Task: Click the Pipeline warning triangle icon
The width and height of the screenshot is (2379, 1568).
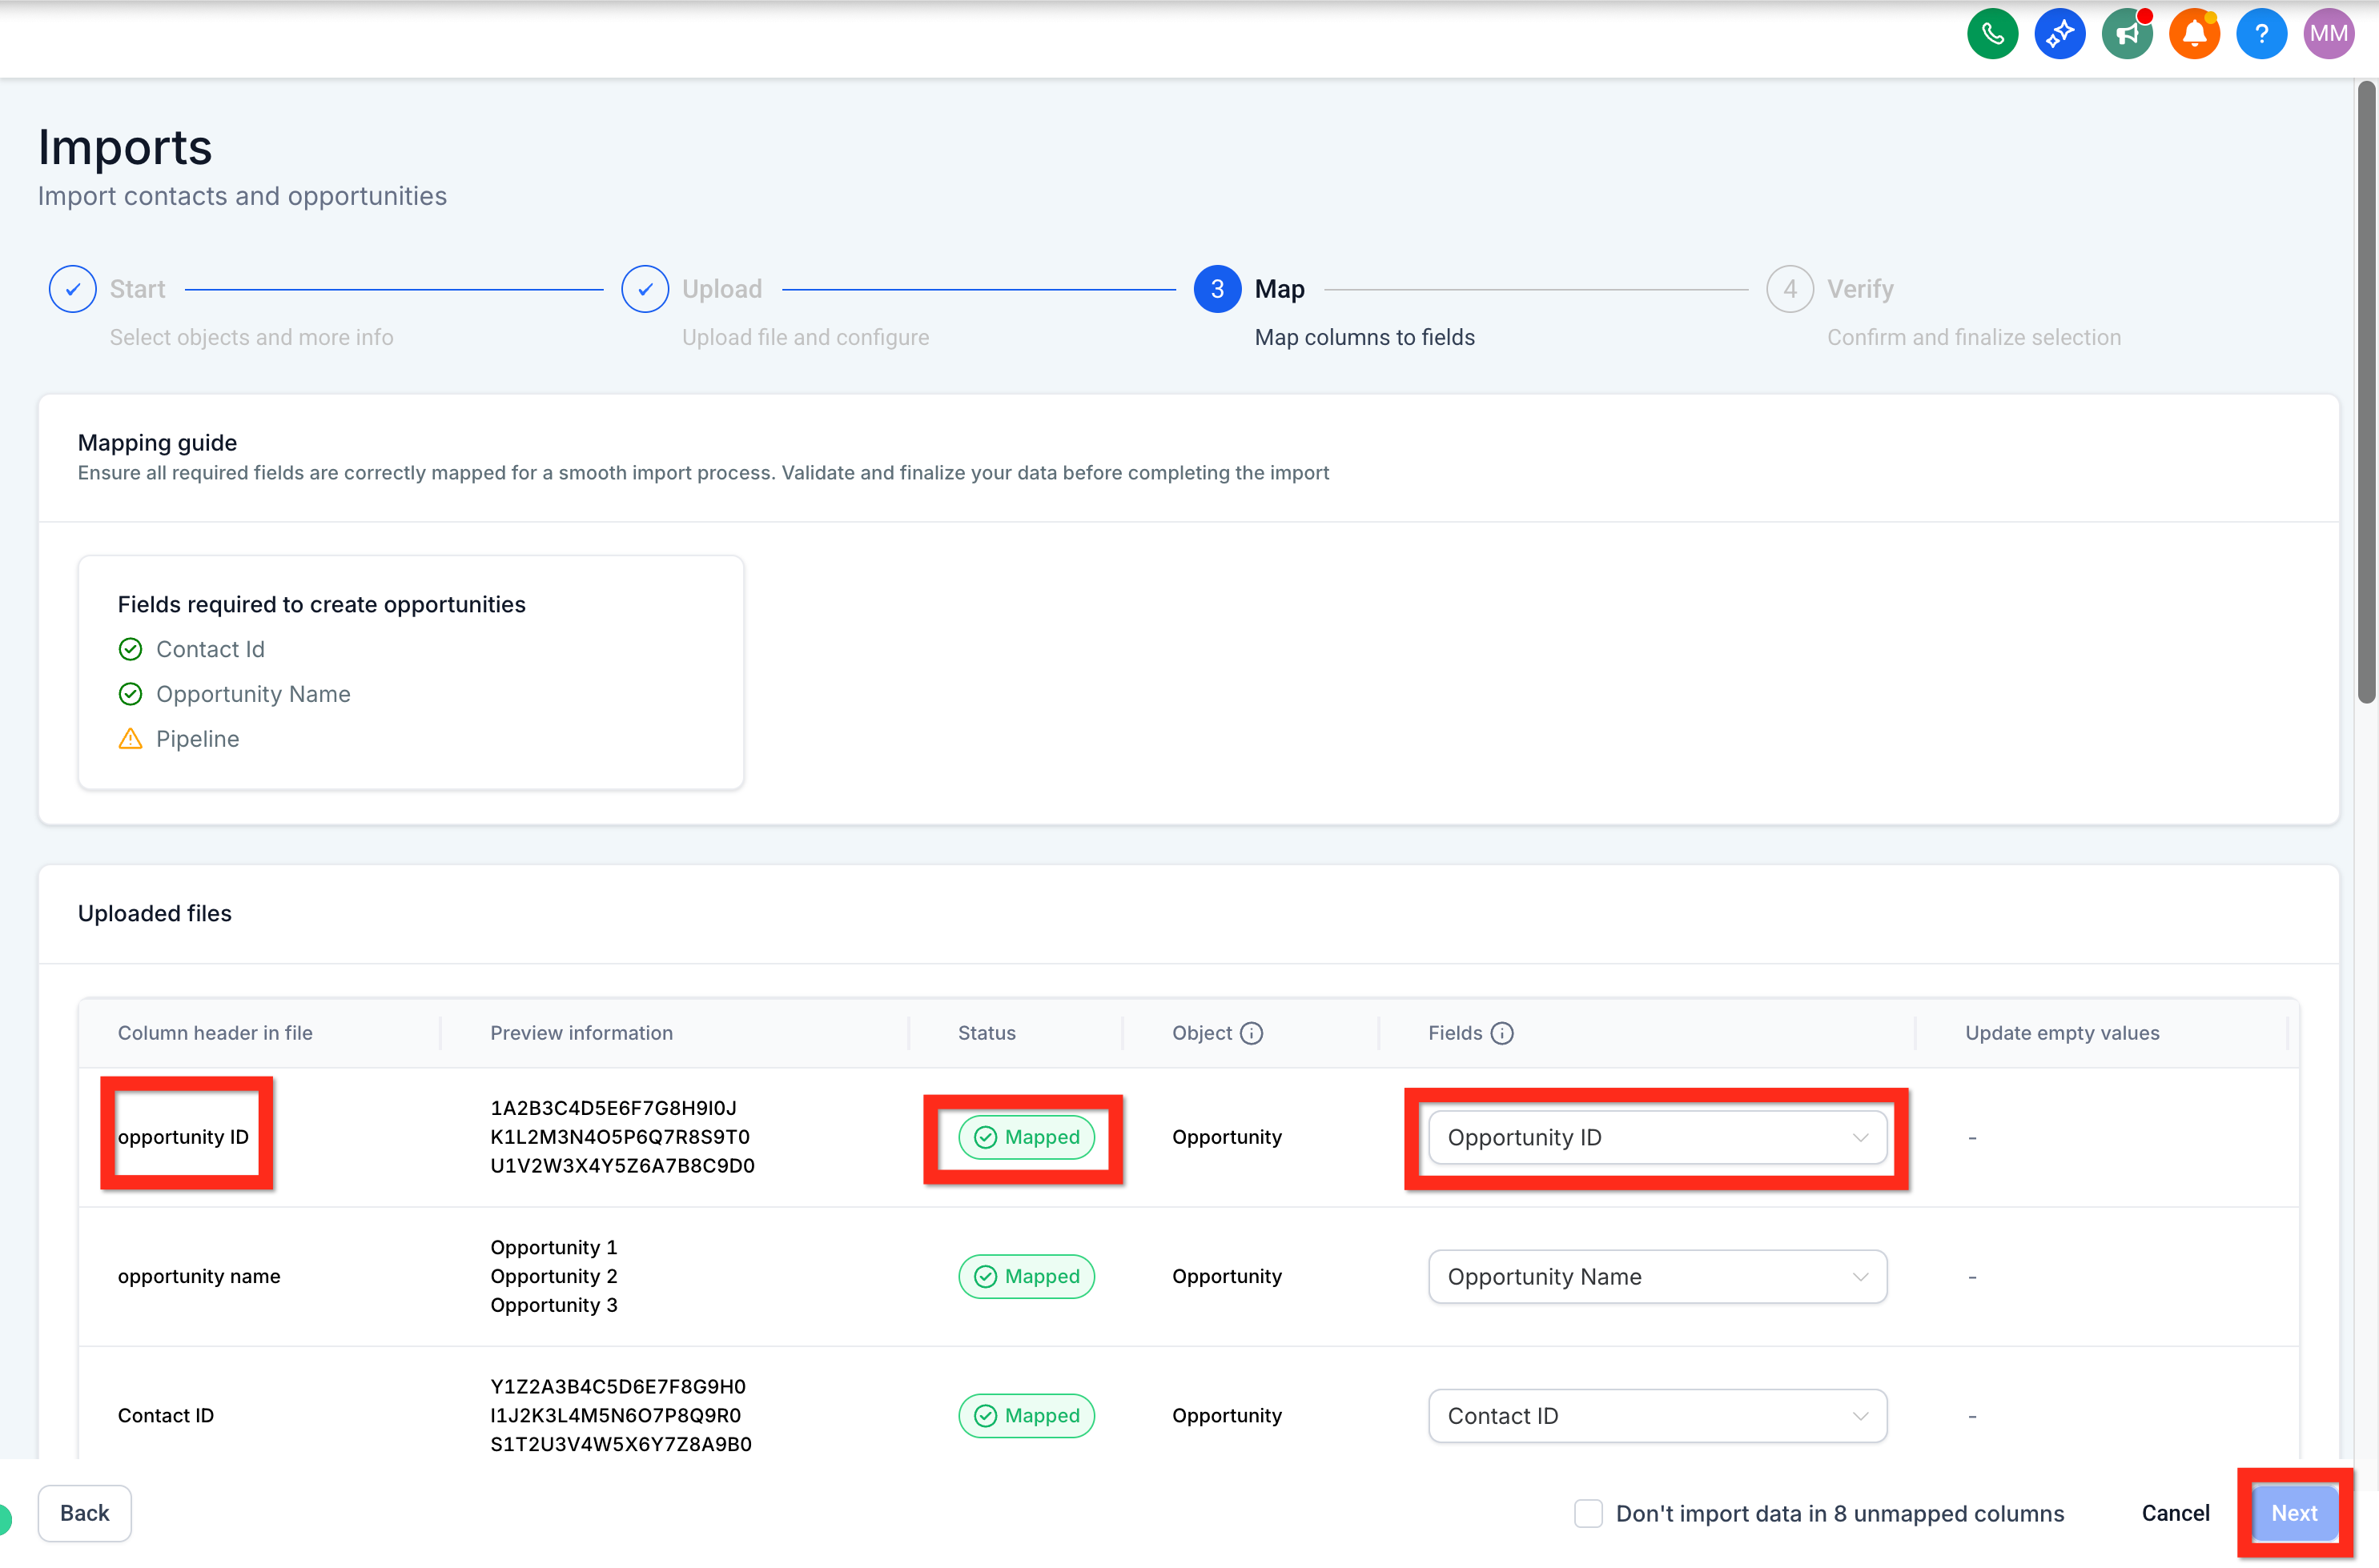Action: pos(130,739)
